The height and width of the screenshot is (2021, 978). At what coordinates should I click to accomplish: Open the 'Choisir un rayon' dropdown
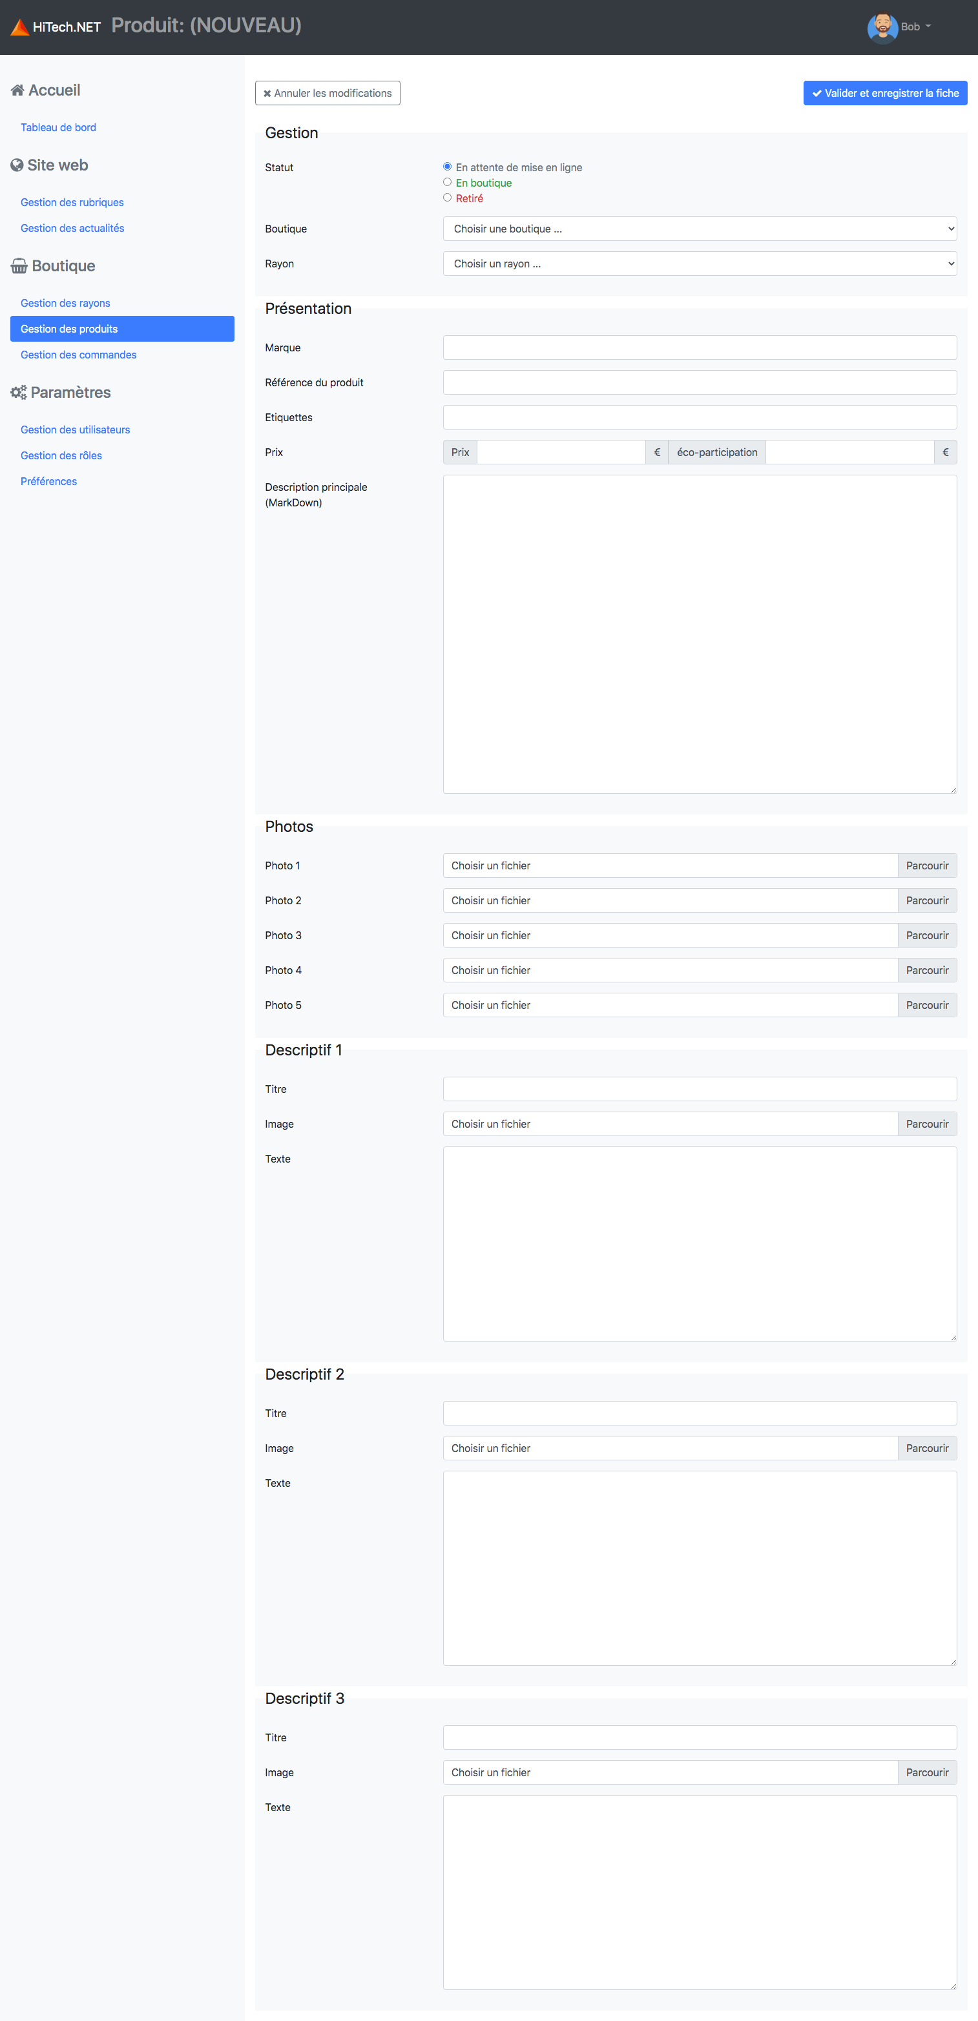(700, 264)
